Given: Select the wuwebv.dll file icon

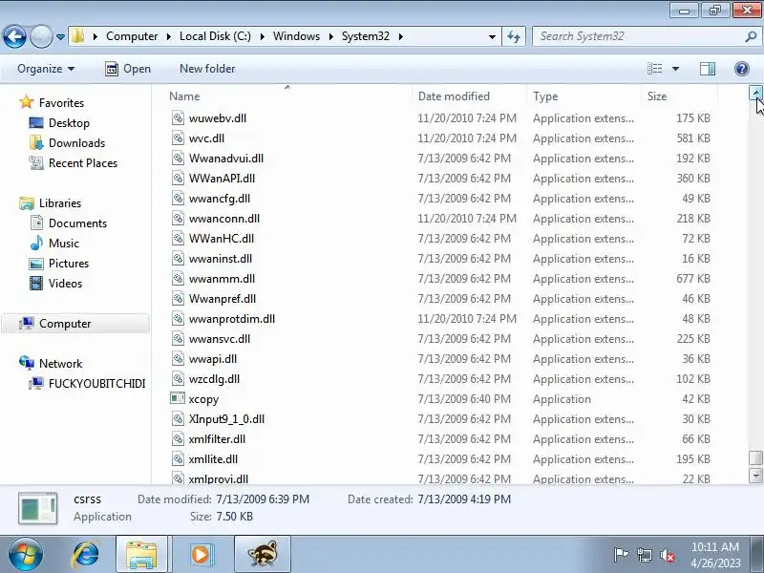Looking at the screenshot, I should point(178,117).
